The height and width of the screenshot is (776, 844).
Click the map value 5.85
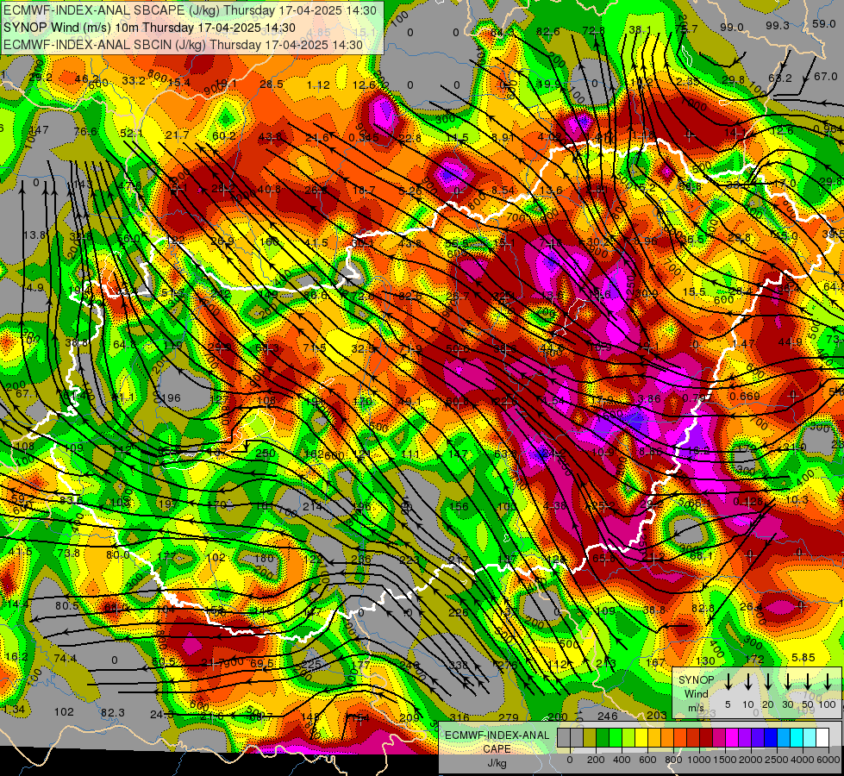point(804,658)
